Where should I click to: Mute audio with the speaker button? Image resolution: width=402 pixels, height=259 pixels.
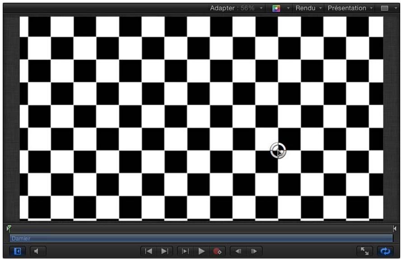coord(38,251)
